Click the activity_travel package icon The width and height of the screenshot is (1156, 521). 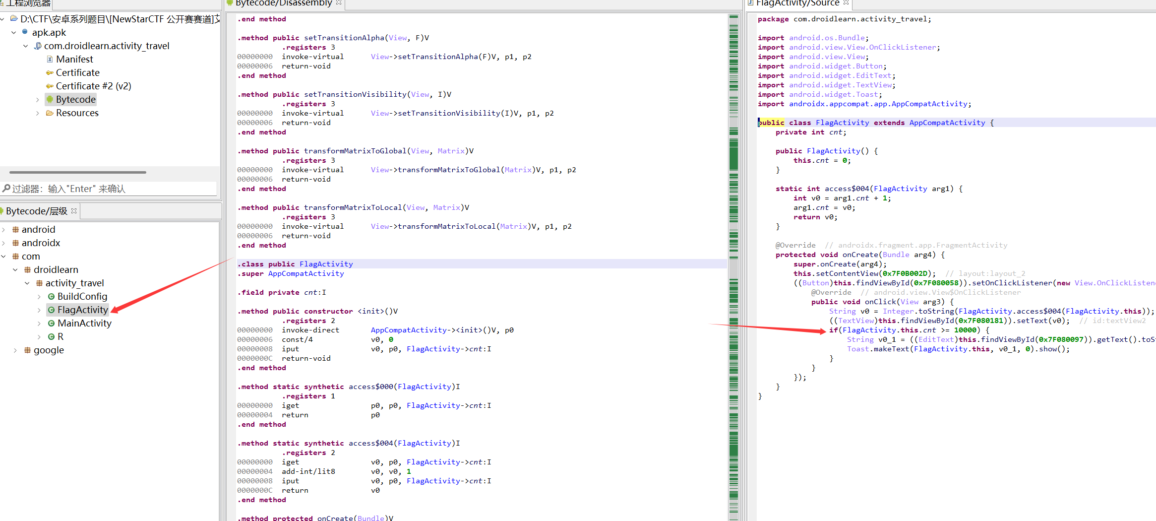point(39,283)
